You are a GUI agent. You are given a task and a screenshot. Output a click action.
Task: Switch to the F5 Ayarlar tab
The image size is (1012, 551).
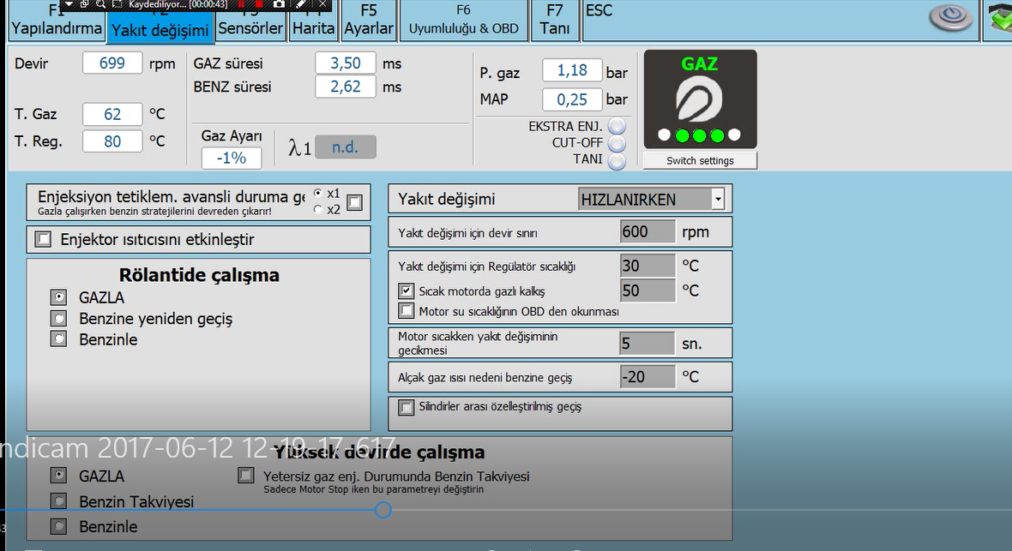pyautogui.click(x=369, y=21)
